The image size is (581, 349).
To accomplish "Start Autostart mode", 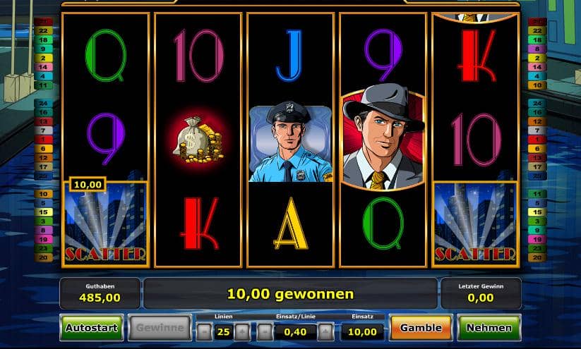I will click(x=92, y=328).
